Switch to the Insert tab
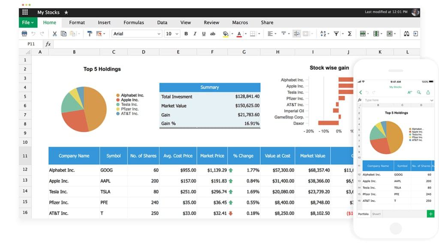Image resolution: width=439 pixels, height=243 pixels. pos(104,23)
